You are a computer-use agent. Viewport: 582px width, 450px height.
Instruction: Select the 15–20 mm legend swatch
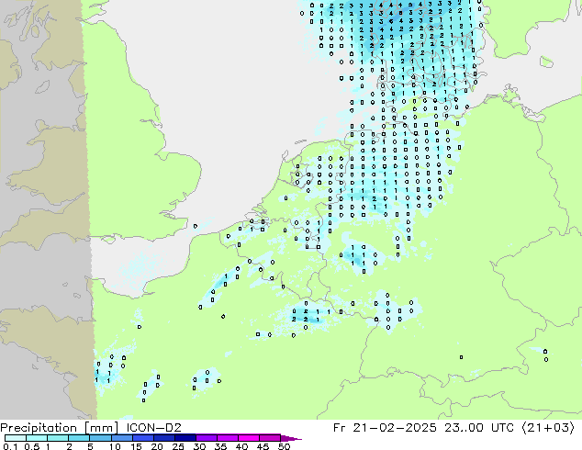pos(143,438)
